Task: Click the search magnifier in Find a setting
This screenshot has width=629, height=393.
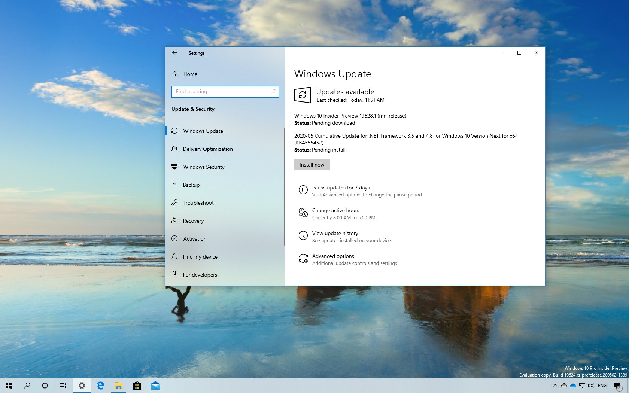Action: 274,91
